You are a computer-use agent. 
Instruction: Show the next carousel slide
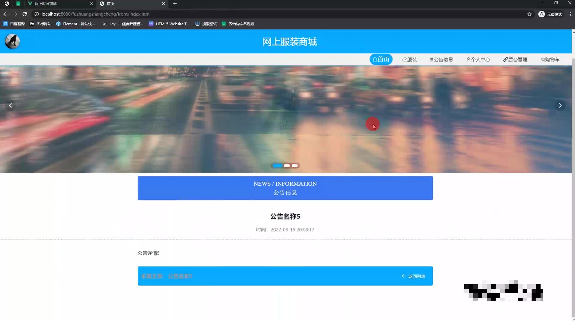560,105
